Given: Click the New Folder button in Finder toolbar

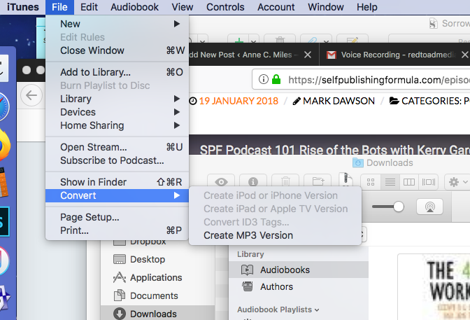Looking at the screenshot, I should coord(318,181).
